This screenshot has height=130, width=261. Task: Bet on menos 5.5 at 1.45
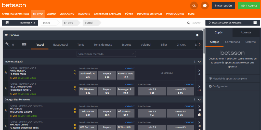(180, 113)
